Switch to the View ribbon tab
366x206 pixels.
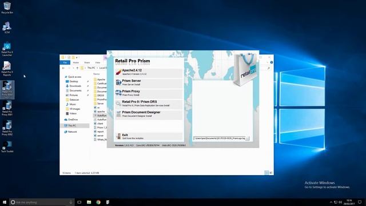click(98, 62)
